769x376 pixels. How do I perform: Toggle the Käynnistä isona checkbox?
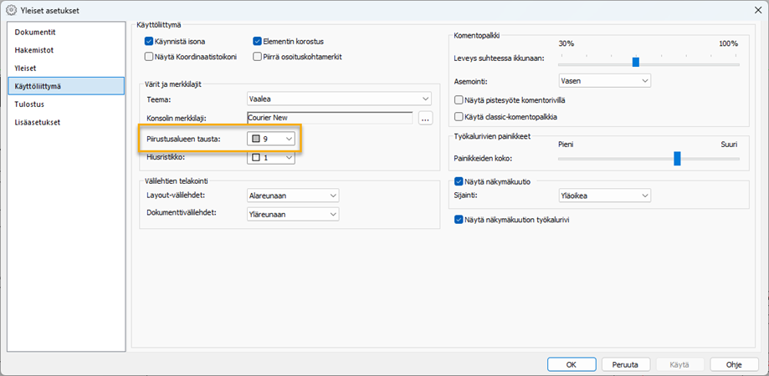pyautogui.click(x=149, y=41)
